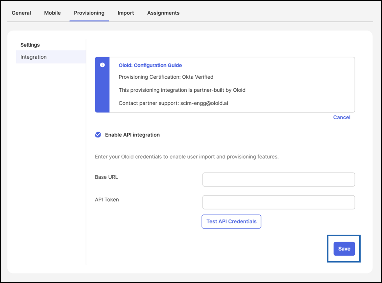Click the 'Provisioning Certification: Okta Verified' text
Viewport: 382px width, 283px height.
pos(166,77)
